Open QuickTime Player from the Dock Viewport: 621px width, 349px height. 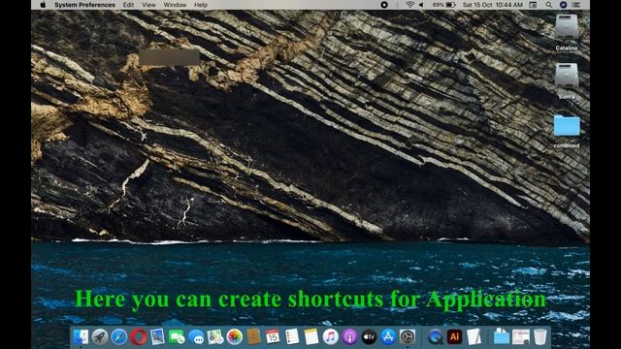tap(436, 337)
